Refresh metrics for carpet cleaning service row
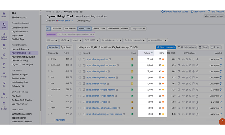 click(220, 71)
